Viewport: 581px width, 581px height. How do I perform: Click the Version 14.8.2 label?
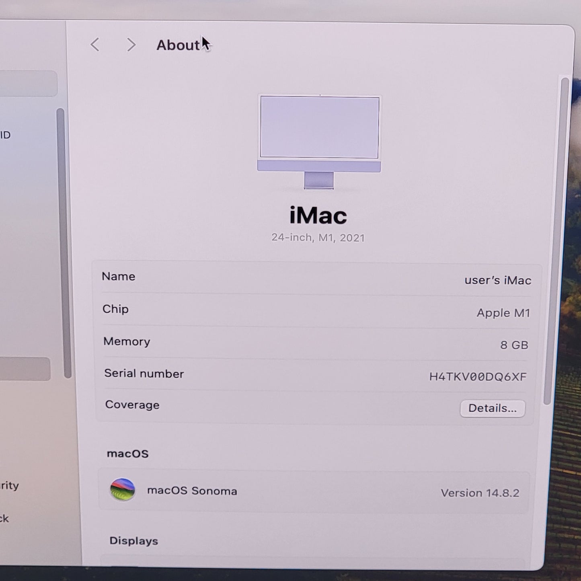(480, 493)
